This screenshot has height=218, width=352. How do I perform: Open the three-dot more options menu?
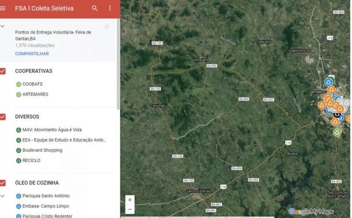(x=110, y=8)
